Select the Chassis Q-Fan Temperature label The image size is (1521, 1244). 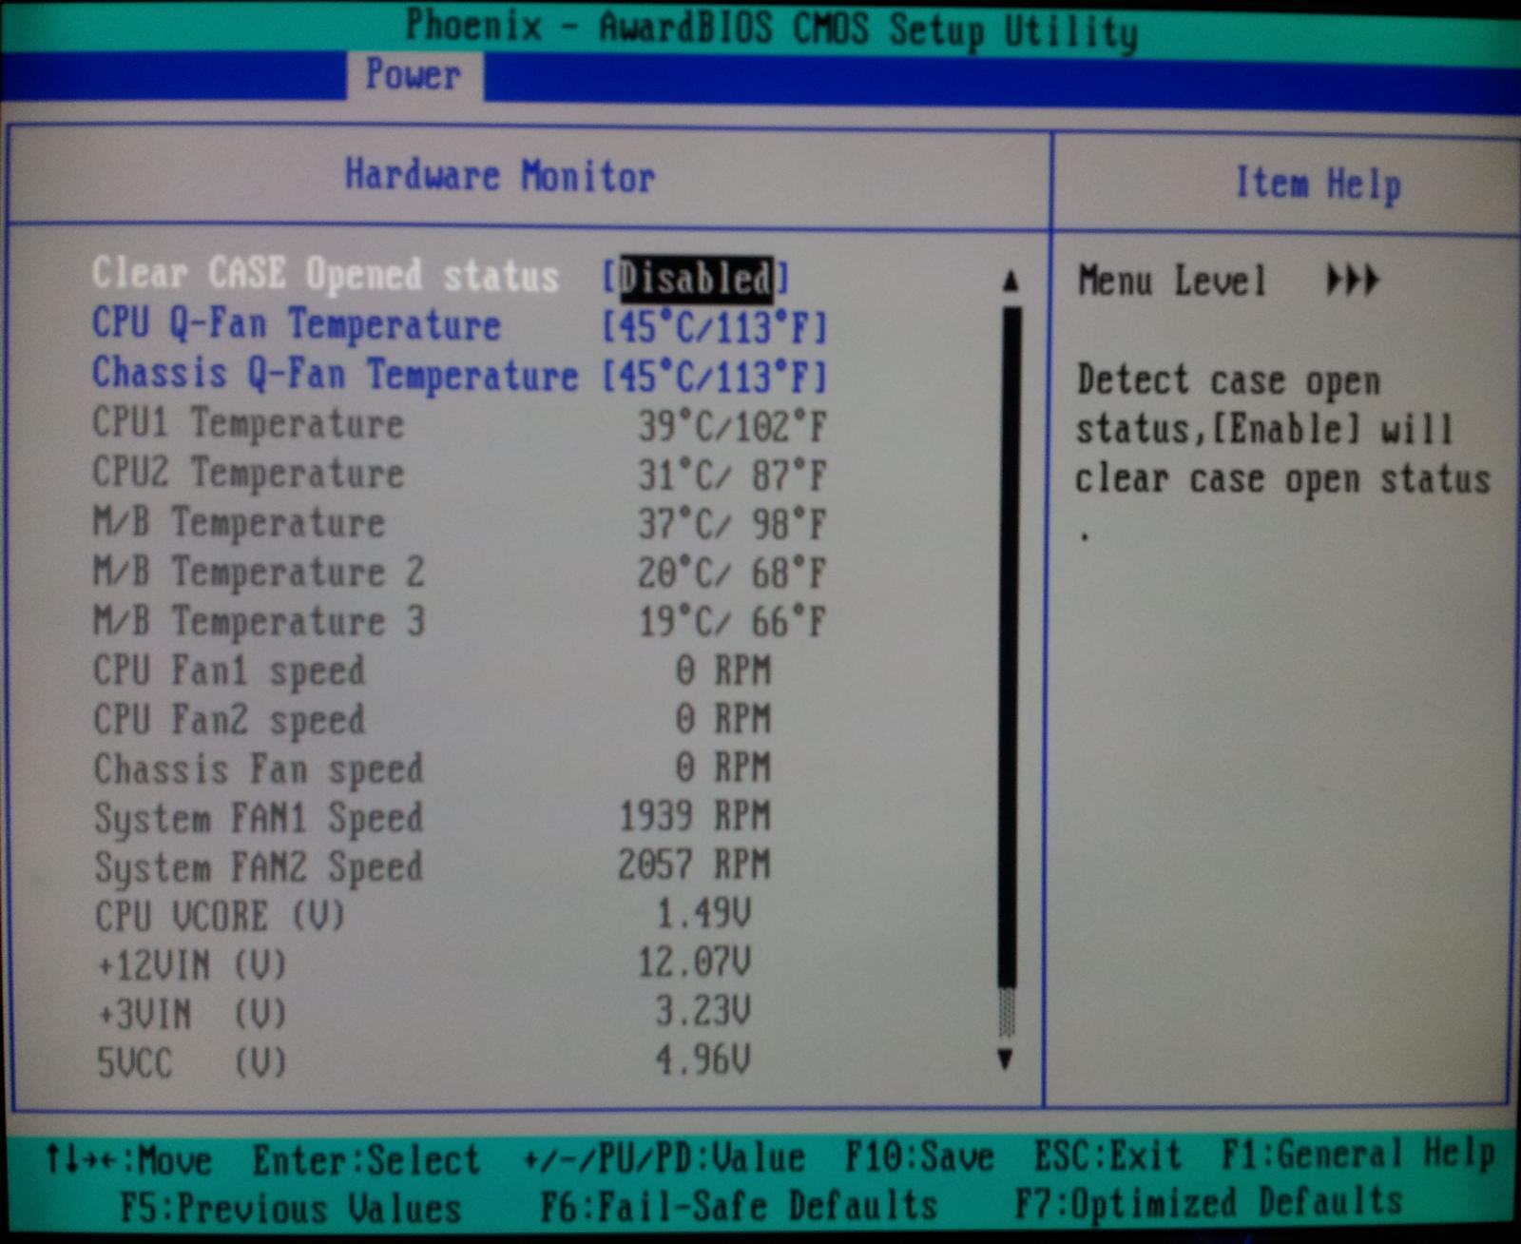pos(335,374)
